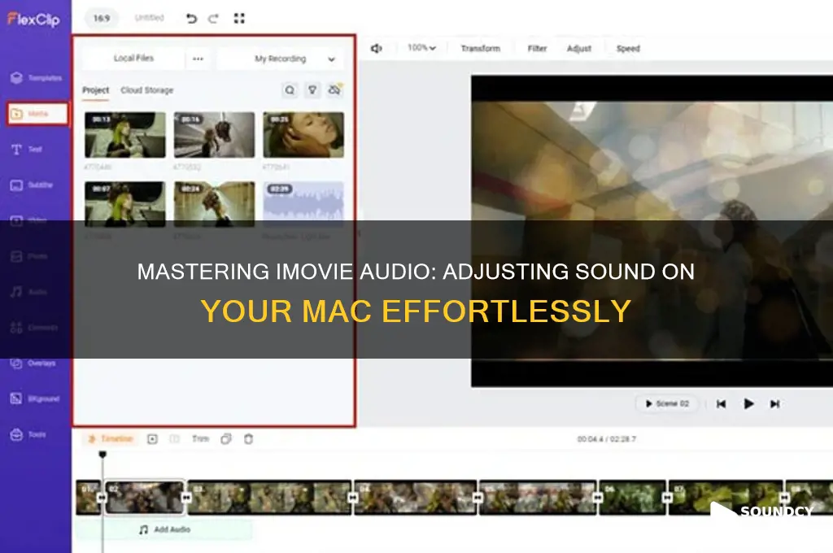The height and width of the screenshot is (553, 833).
Task: Duplicate the selected scene
Action: [226, 439]
